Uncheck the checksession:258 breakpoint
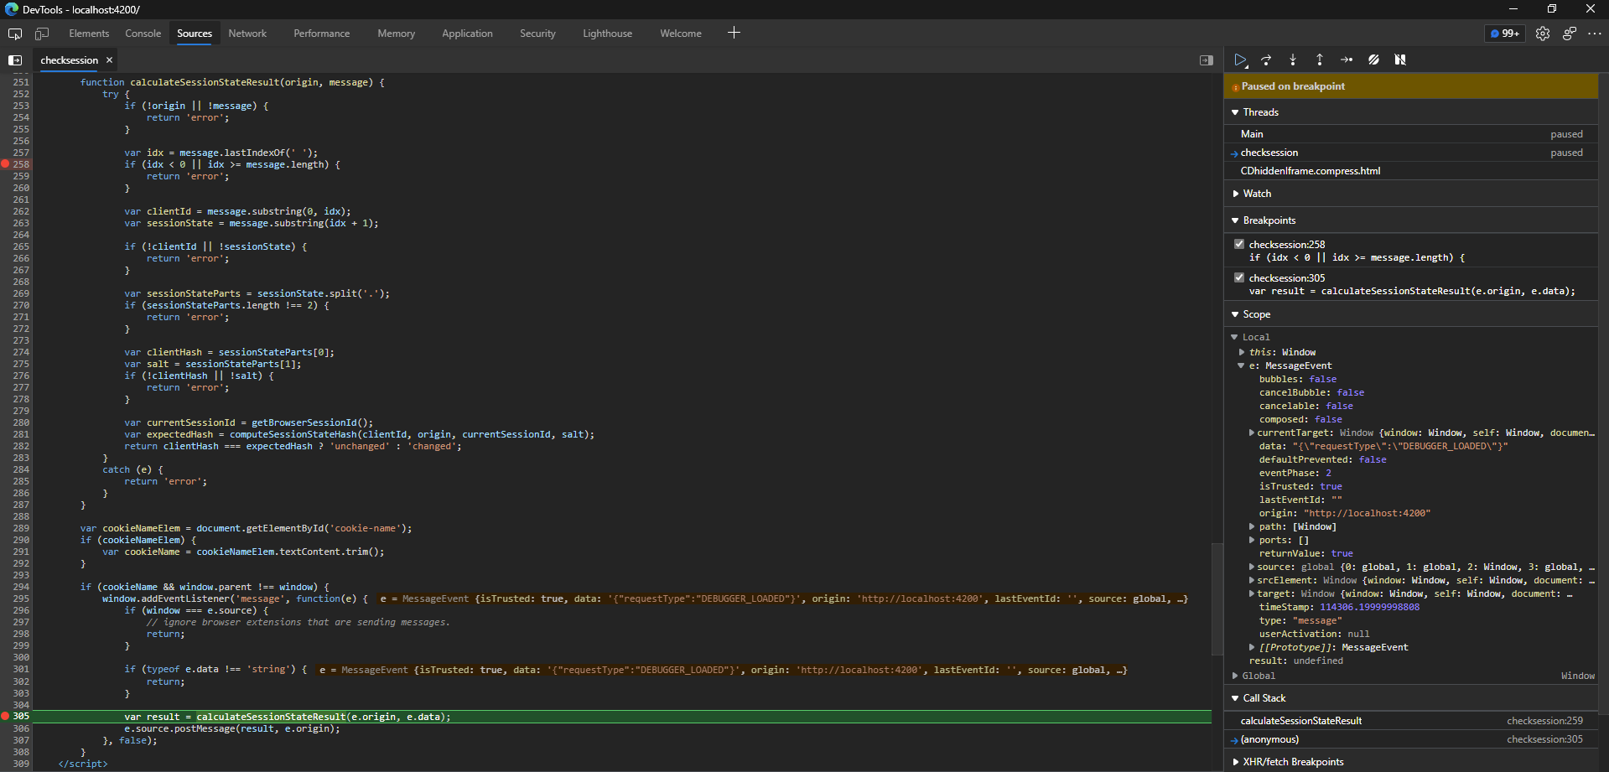The image size is (1609, 772). [x=1239, y=244]
